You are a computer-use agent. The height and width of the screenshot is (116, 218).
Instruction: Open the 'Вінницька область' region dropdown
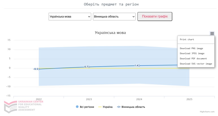click(114, 17)
